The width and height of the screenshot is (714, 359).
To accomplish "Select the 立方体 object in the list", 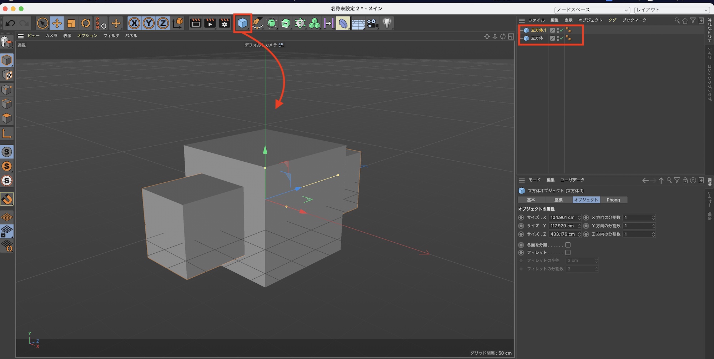I will tap(537, 38).
